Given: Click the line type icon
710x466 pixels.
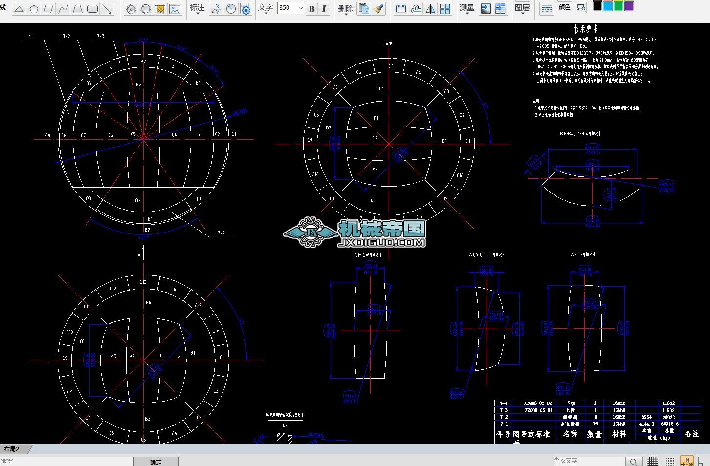Looking at the screenshot, I should (x=547, y=9).
